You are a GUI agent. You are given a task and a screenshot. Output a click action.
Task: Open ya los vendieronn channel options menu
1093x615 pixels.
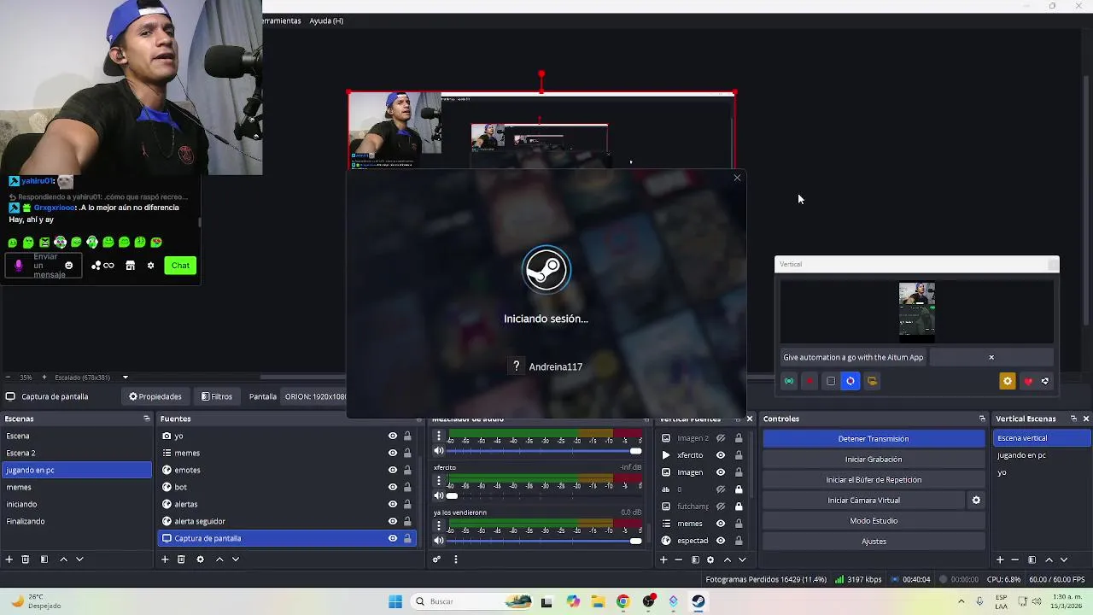point(439,526)
